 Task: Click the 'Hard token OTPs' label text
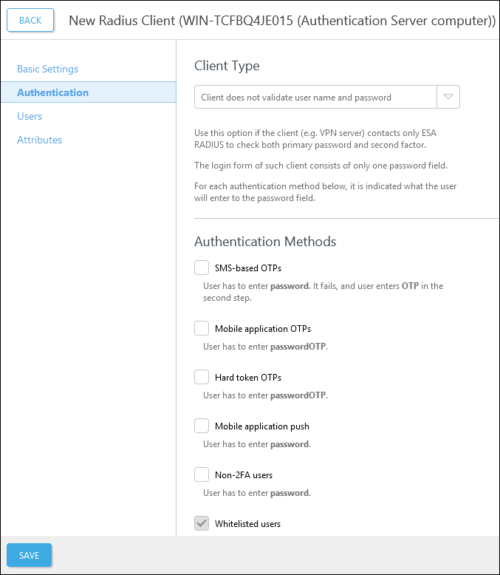(248, 377)
